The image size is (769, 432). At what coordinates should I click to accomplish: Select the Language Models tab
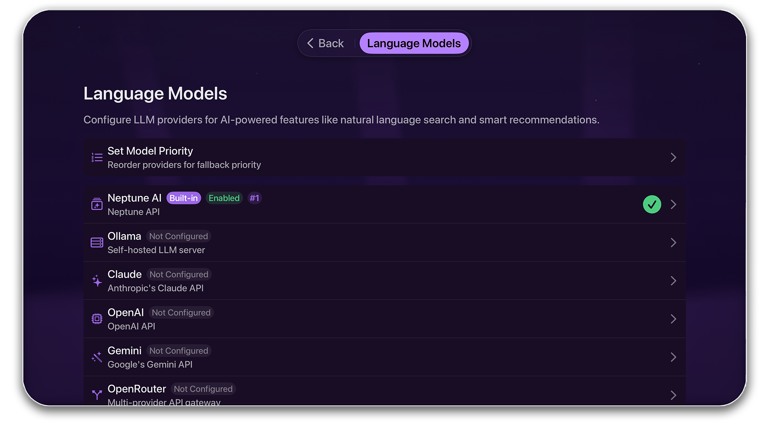(x=414, y=43)
